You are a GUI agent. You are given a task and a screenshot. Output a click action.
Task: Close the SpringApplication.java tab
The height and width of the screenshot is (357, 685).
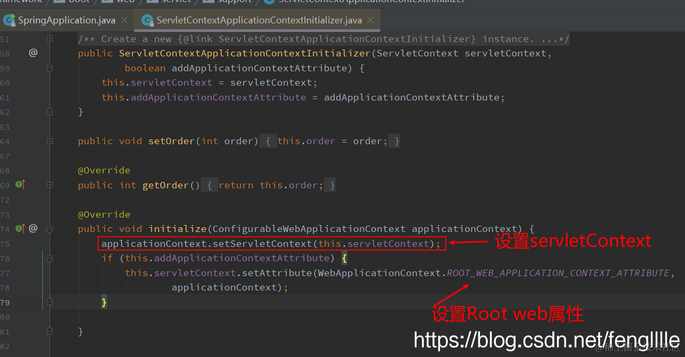pos(124,20)
